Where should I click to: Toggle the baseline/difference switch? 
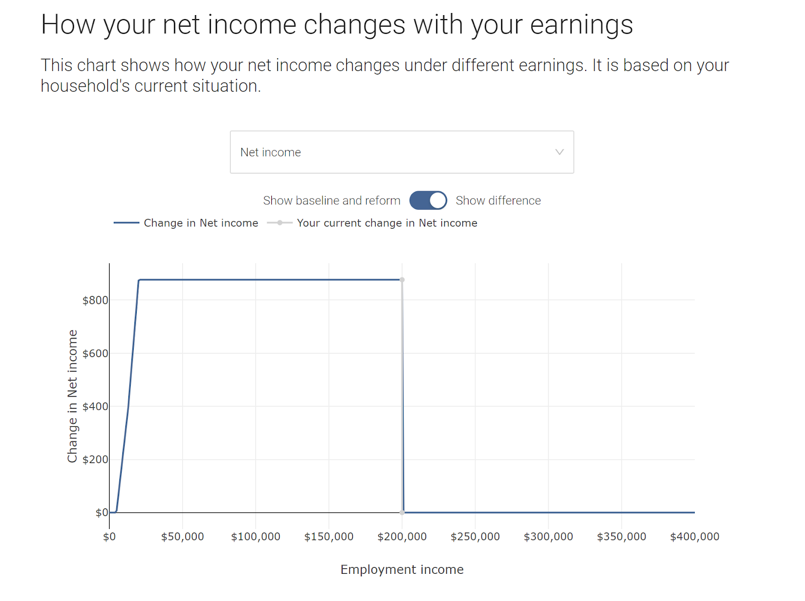pyautogui.click(x=428, y=200)
